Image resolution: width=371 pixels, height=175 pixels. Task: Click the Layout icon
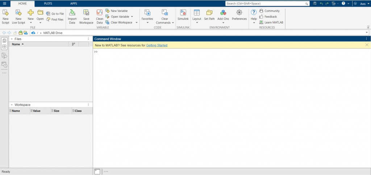[197, 13]
